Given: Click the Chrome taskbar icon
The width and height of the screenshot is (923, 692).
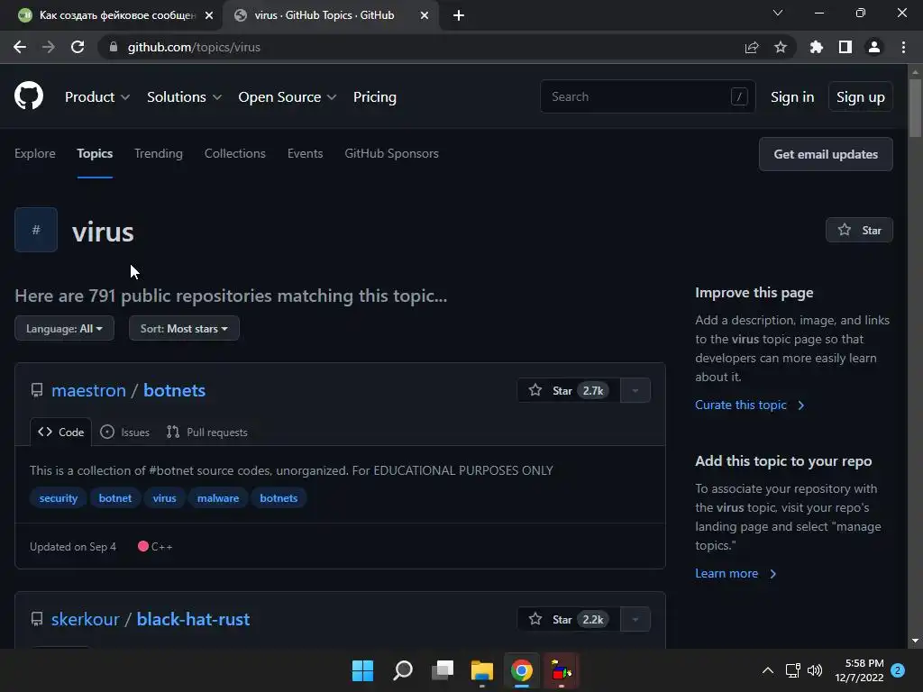Looking at the screenshot, I should point(522,670).
